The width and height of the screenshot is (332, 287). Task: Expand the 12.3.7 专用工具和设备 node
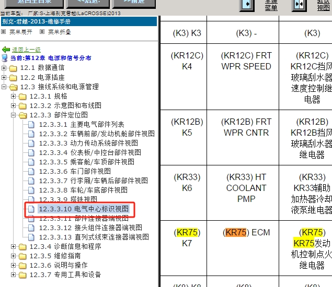click(x=14, y=275)
